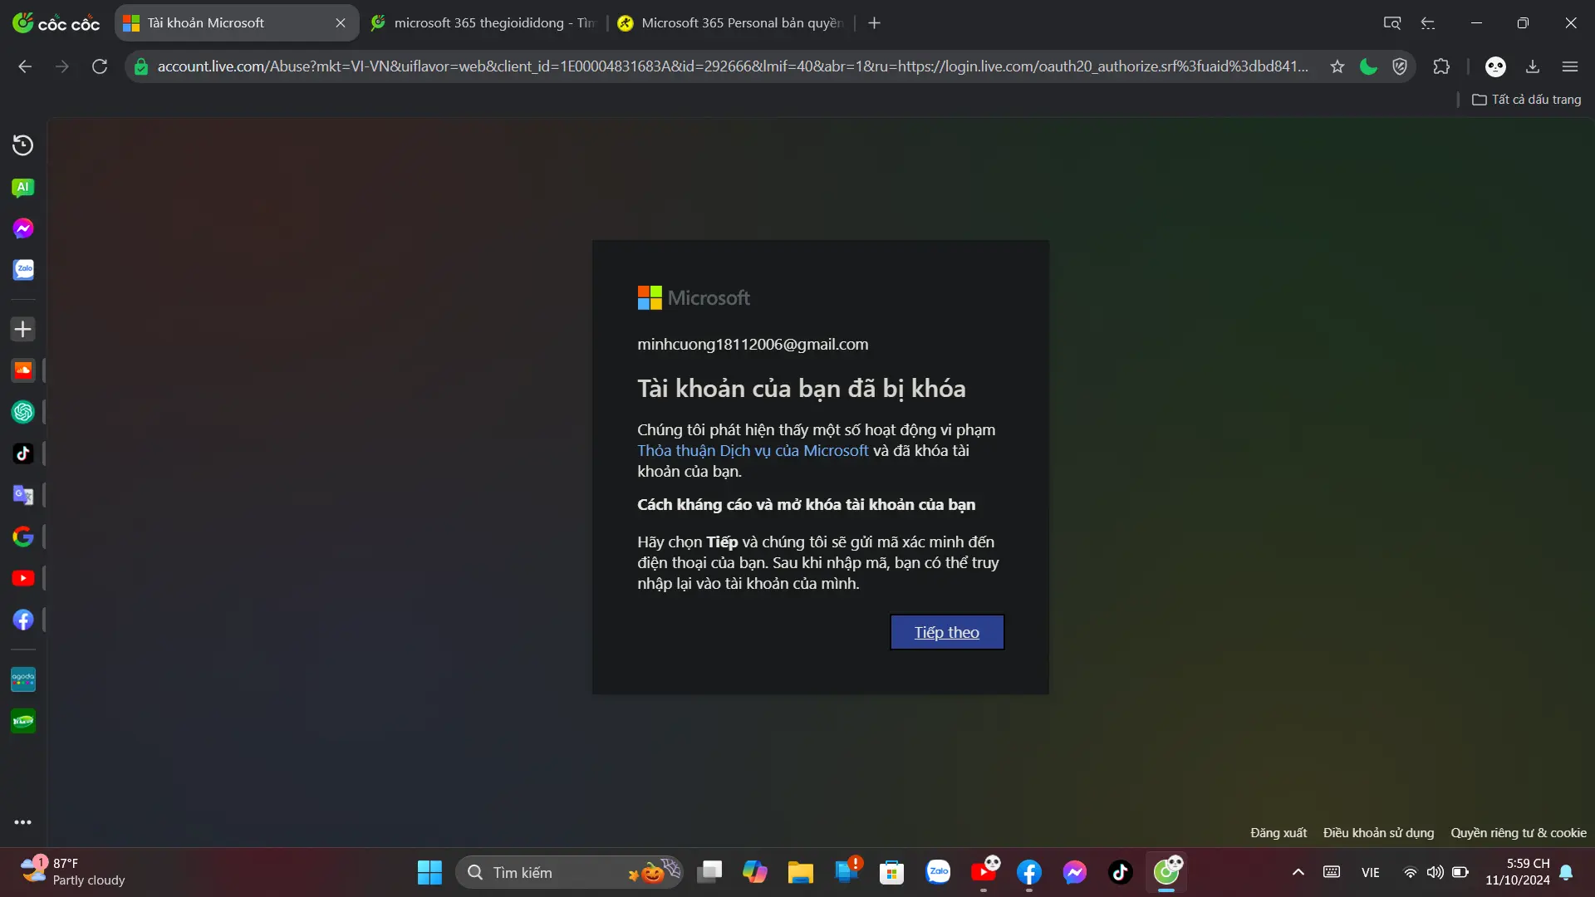1595x897 pixels.
Task: Open File Explorer from the taskbar
Action: [801, 872]
